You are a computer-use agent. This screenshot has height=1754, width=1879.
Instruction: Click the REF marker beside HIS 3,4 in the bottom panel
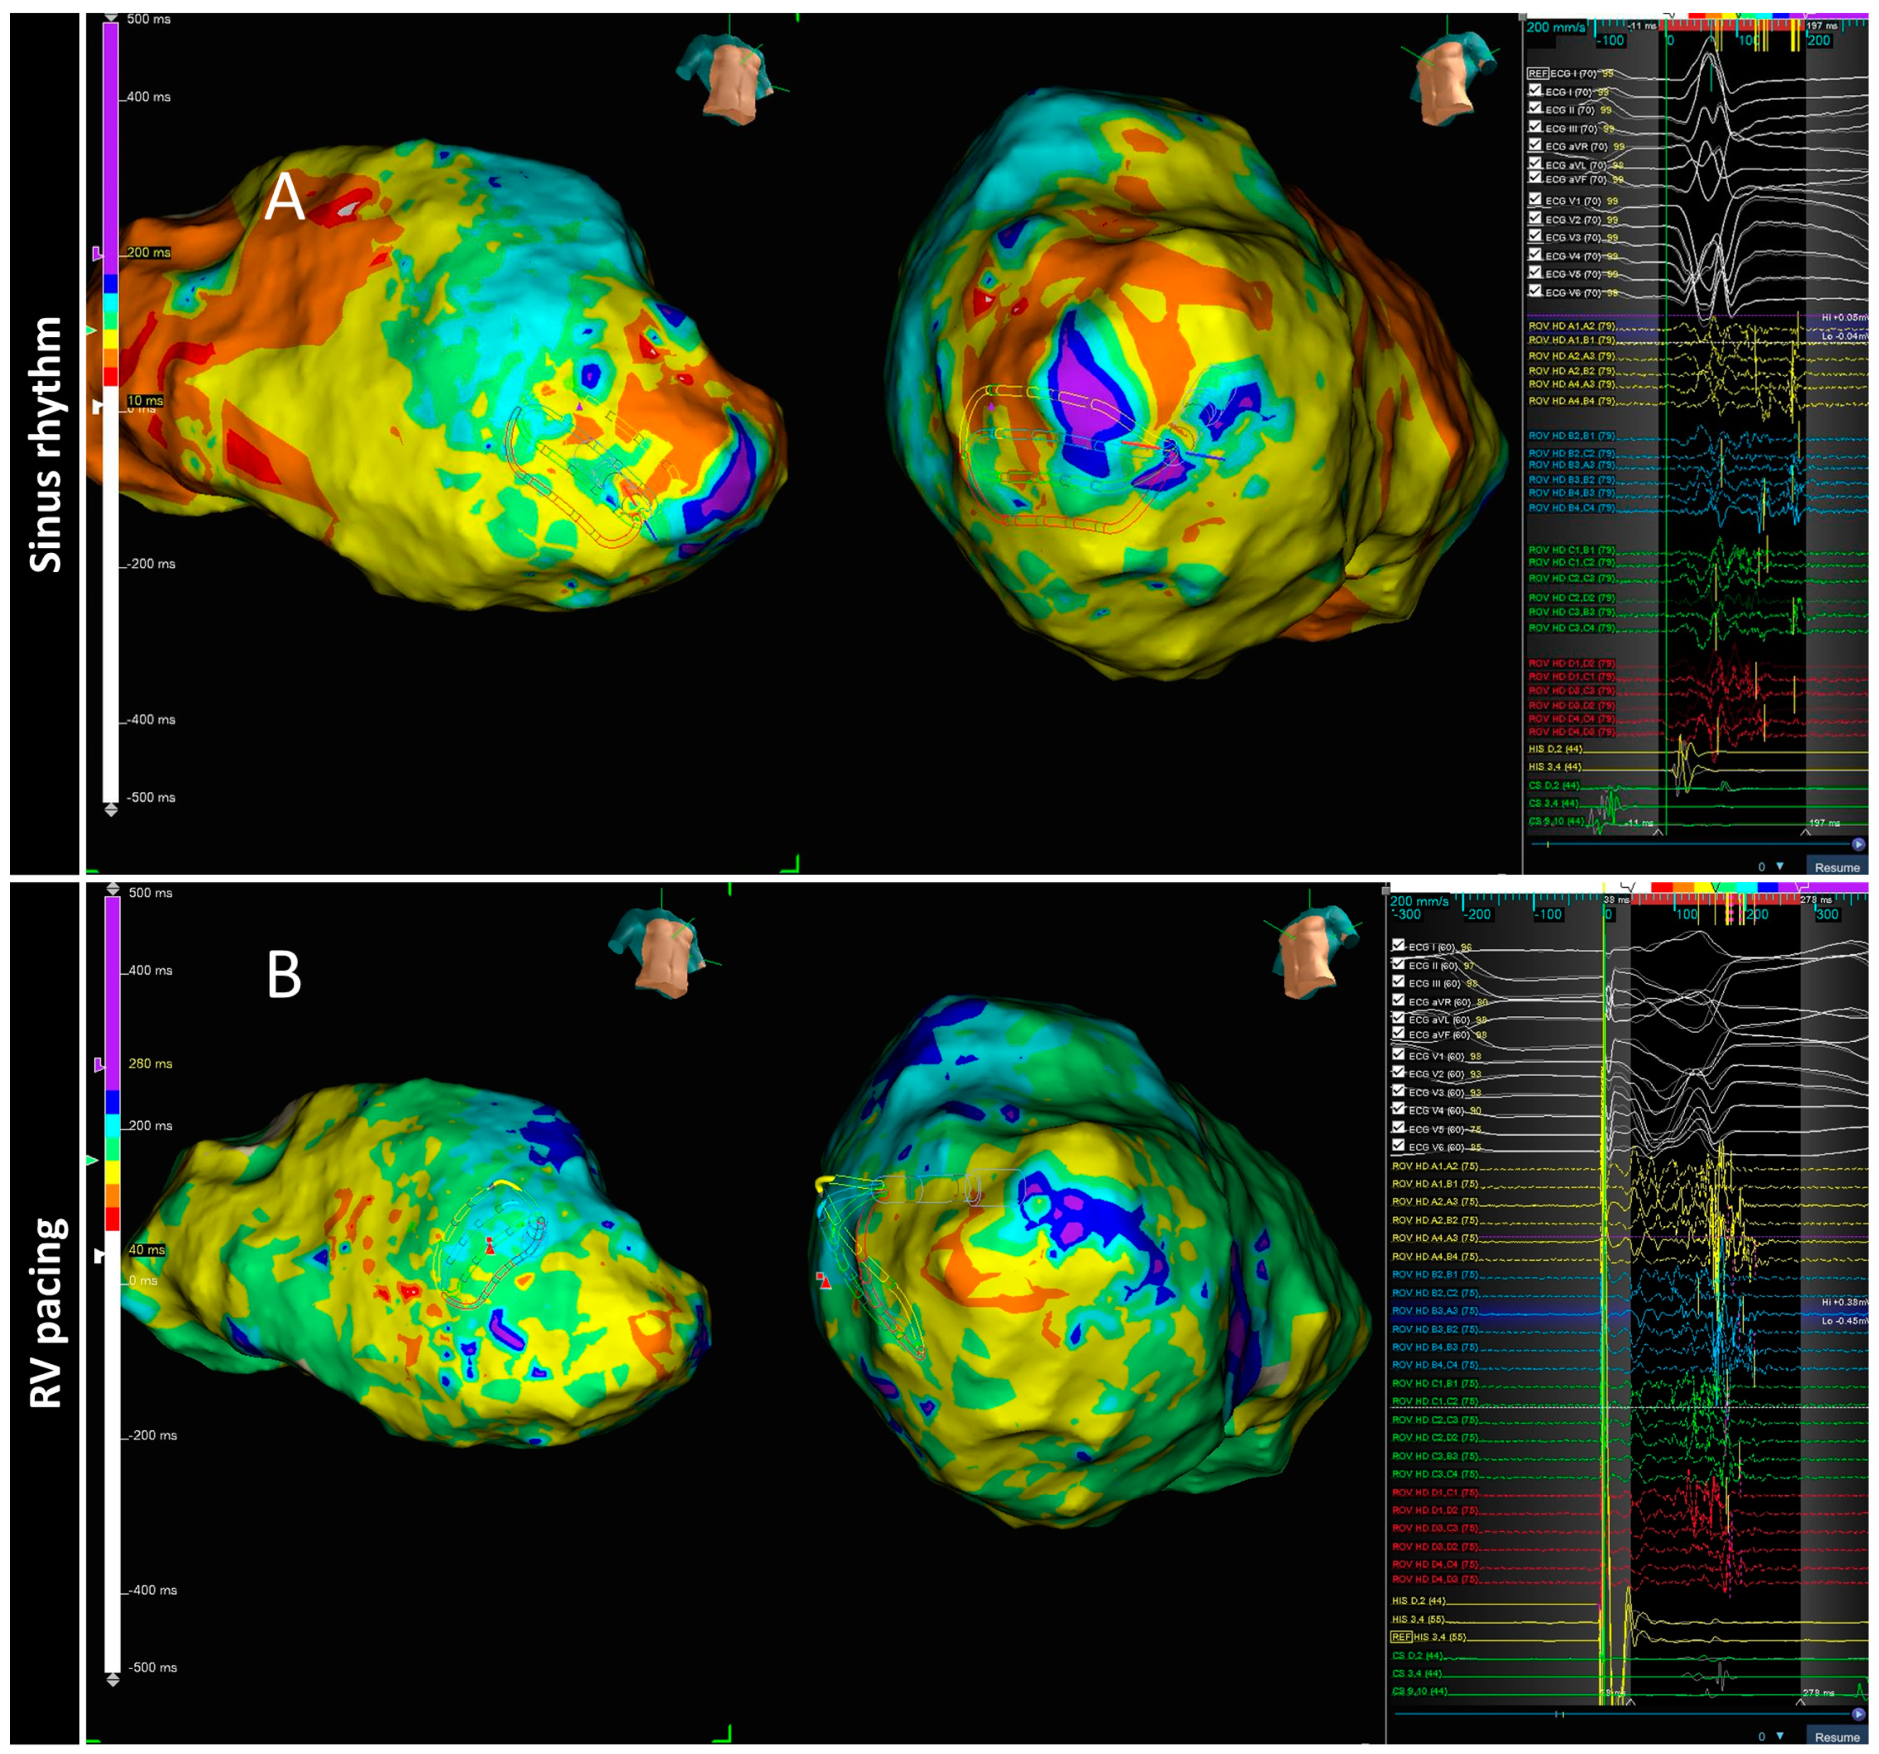(x=1401, y=1637)
